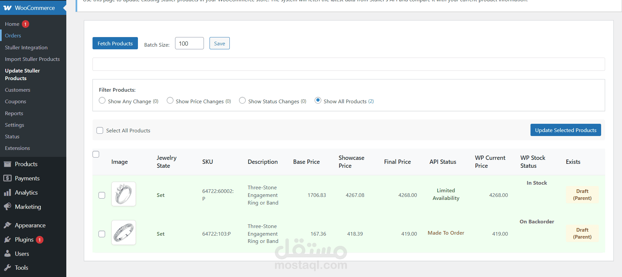Click the Plugins plug icon
Screen dimensions: 622x277
7,239
